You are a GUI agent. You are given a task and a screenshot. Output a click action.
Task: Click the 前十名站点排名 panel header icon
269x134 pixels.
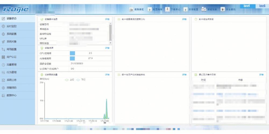point(196,19)
